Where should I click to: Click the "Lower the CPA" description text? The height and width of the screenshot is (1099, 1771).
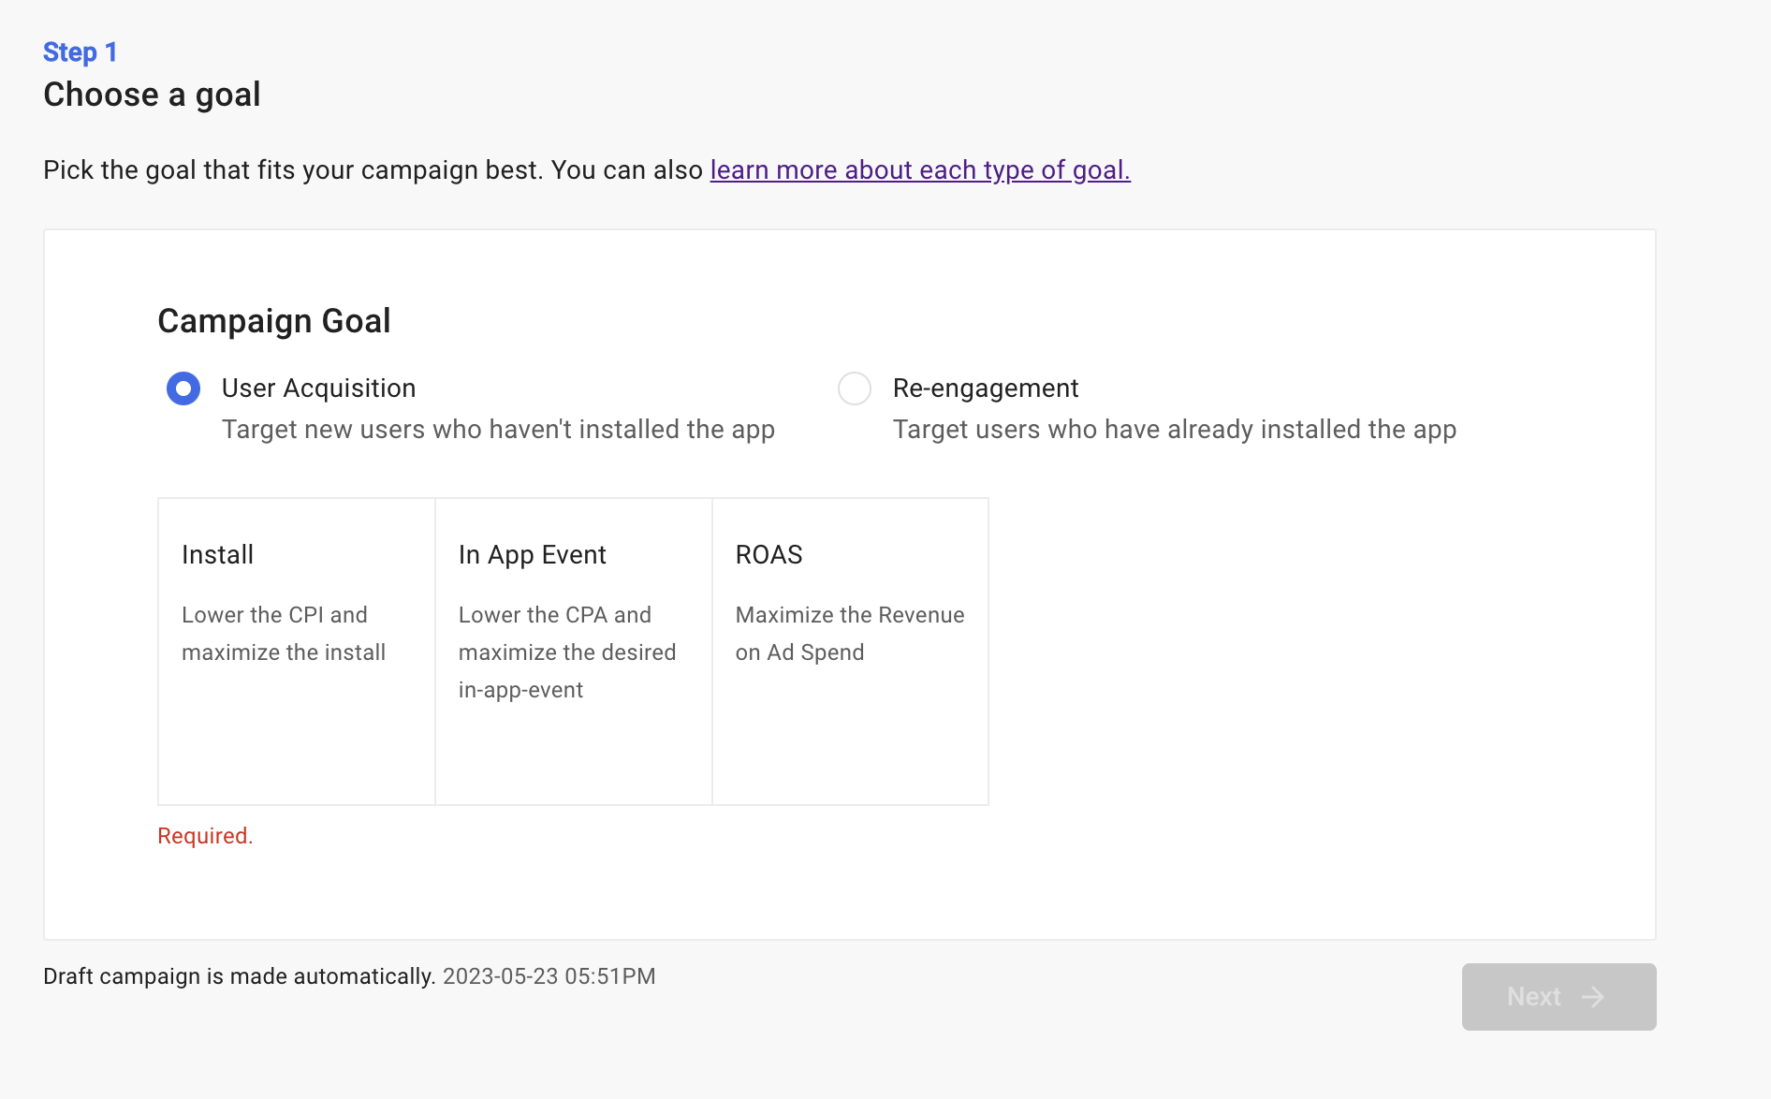[x=566, y=652]
